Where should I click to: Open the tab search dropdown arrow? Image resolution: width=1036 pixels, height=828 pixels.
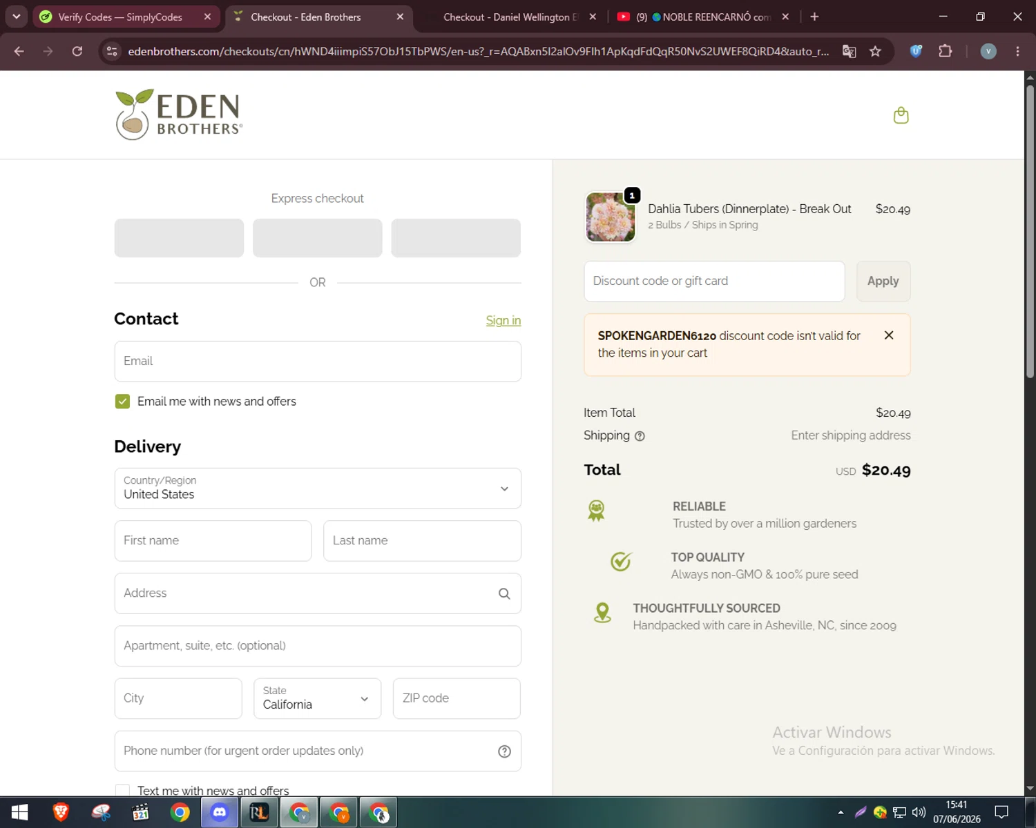(x=16, y=17)
